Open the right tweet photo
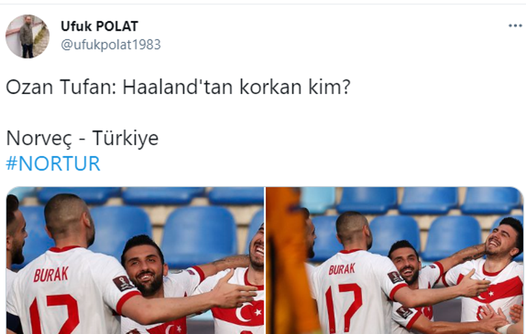 tap(395, 260)
